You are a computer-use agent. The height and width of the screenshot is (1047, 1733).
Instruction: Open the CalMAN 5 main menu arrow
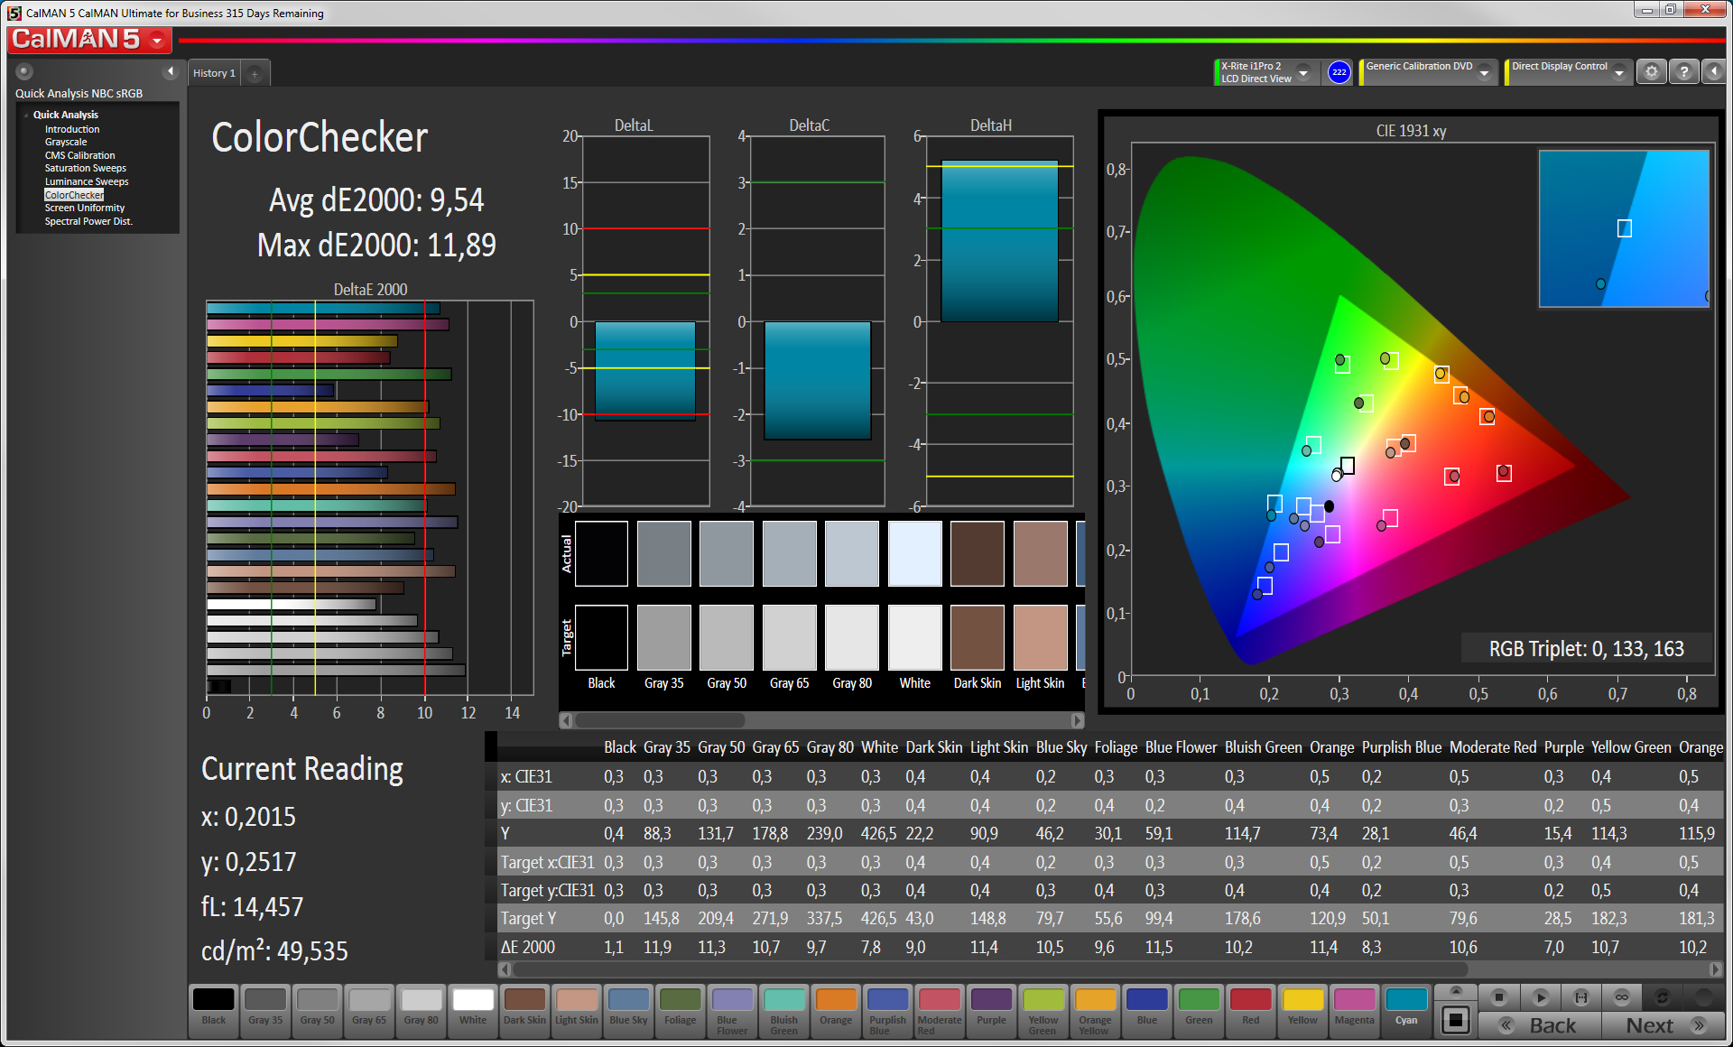coord(158,41)
